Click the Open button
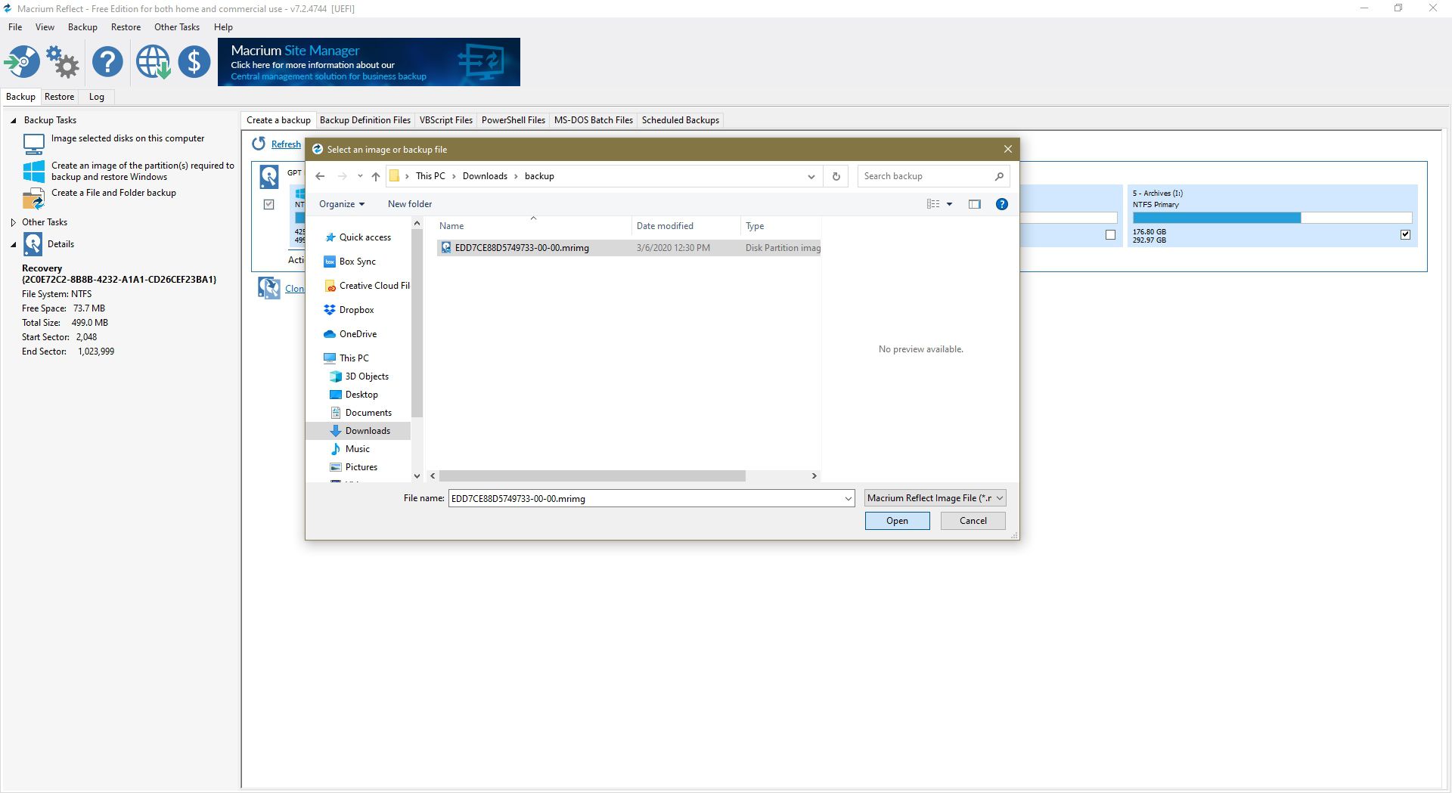 [x=897, y=521]
